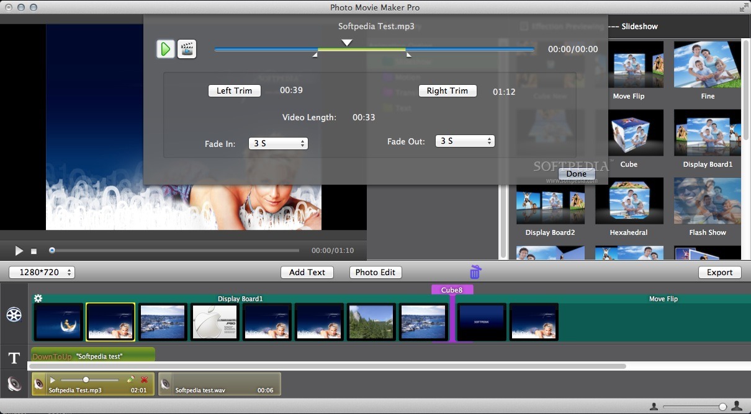The height and width of the screenshot is (414, 751).
Task: Select the T text track icon
Action: [14, 358]
